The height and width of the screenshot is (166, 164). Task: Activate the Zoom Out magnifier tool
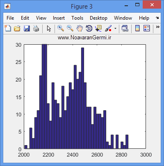point(70,28)
